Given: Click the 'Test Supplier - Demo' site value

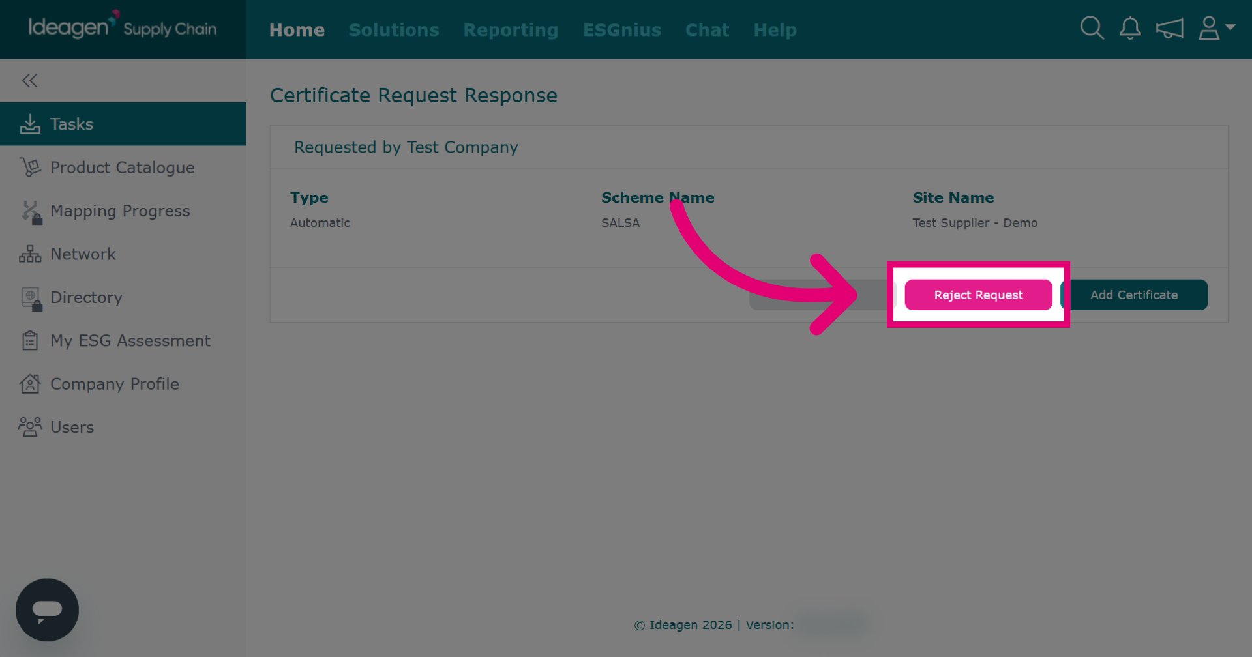Looking at the screenshot, I should (x=975, y=223).
